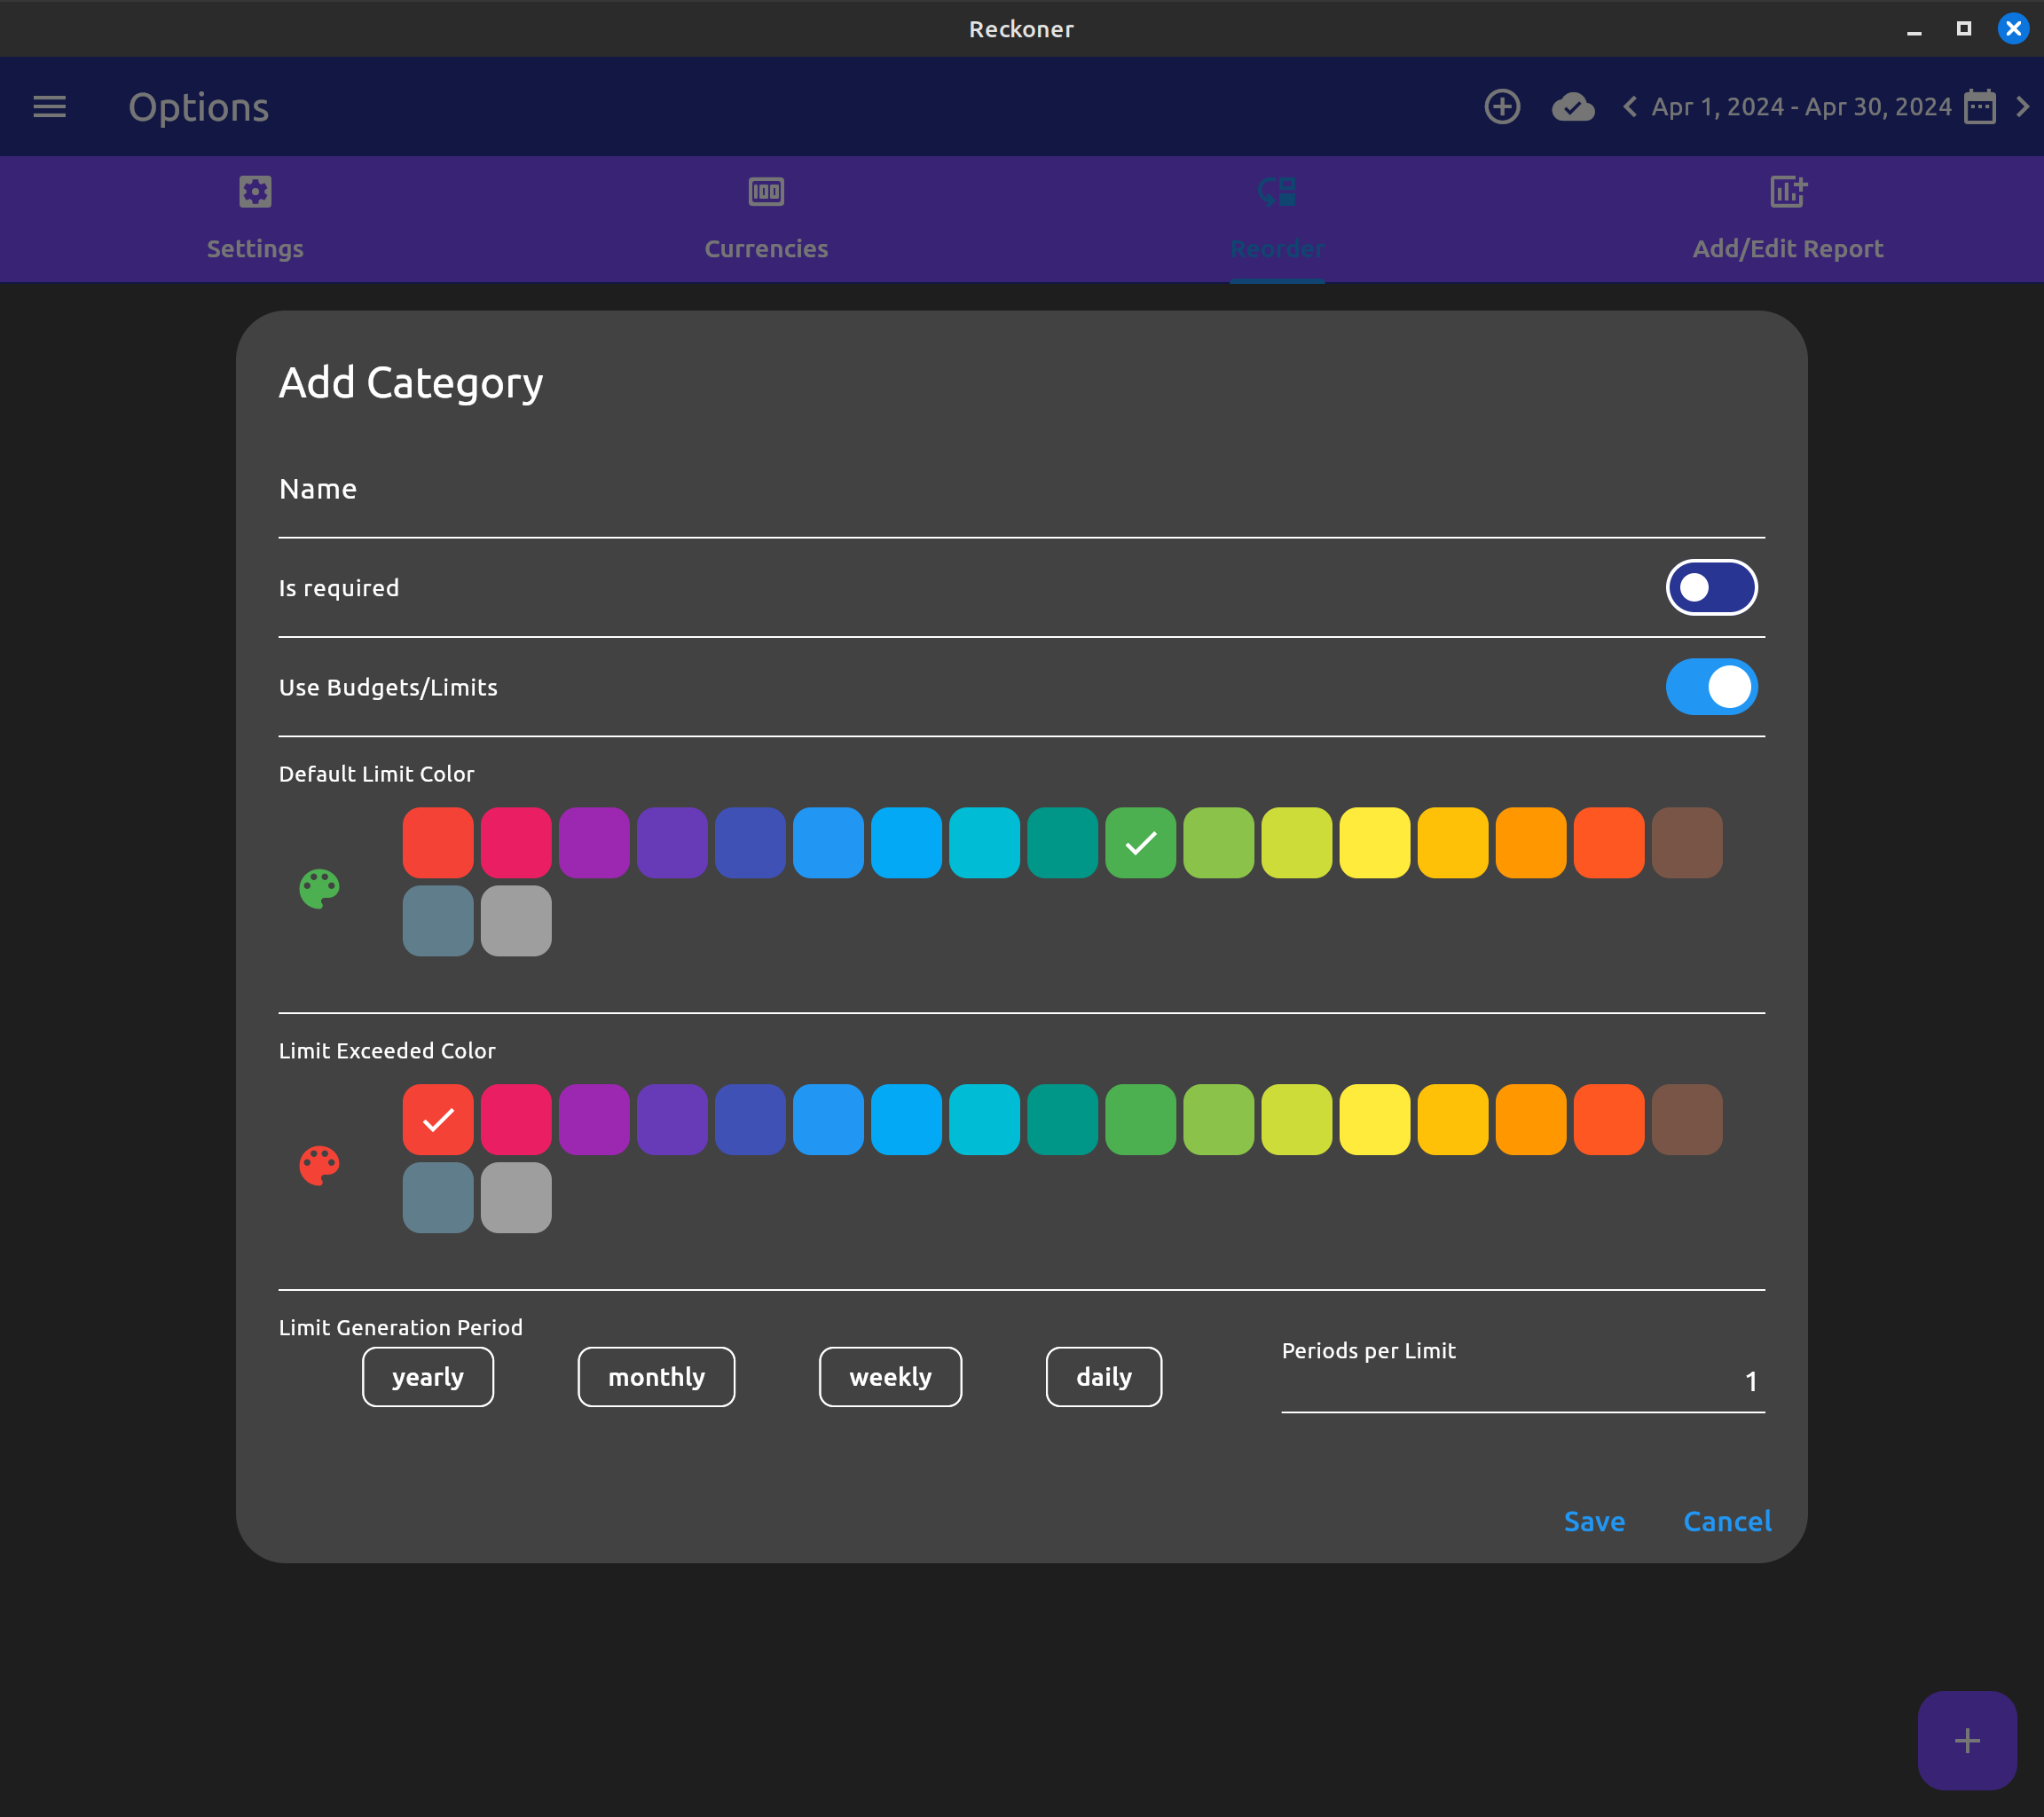Switch to the Reorder tab
The width and height of the screenshot is (2044, 1817).
1277,219
